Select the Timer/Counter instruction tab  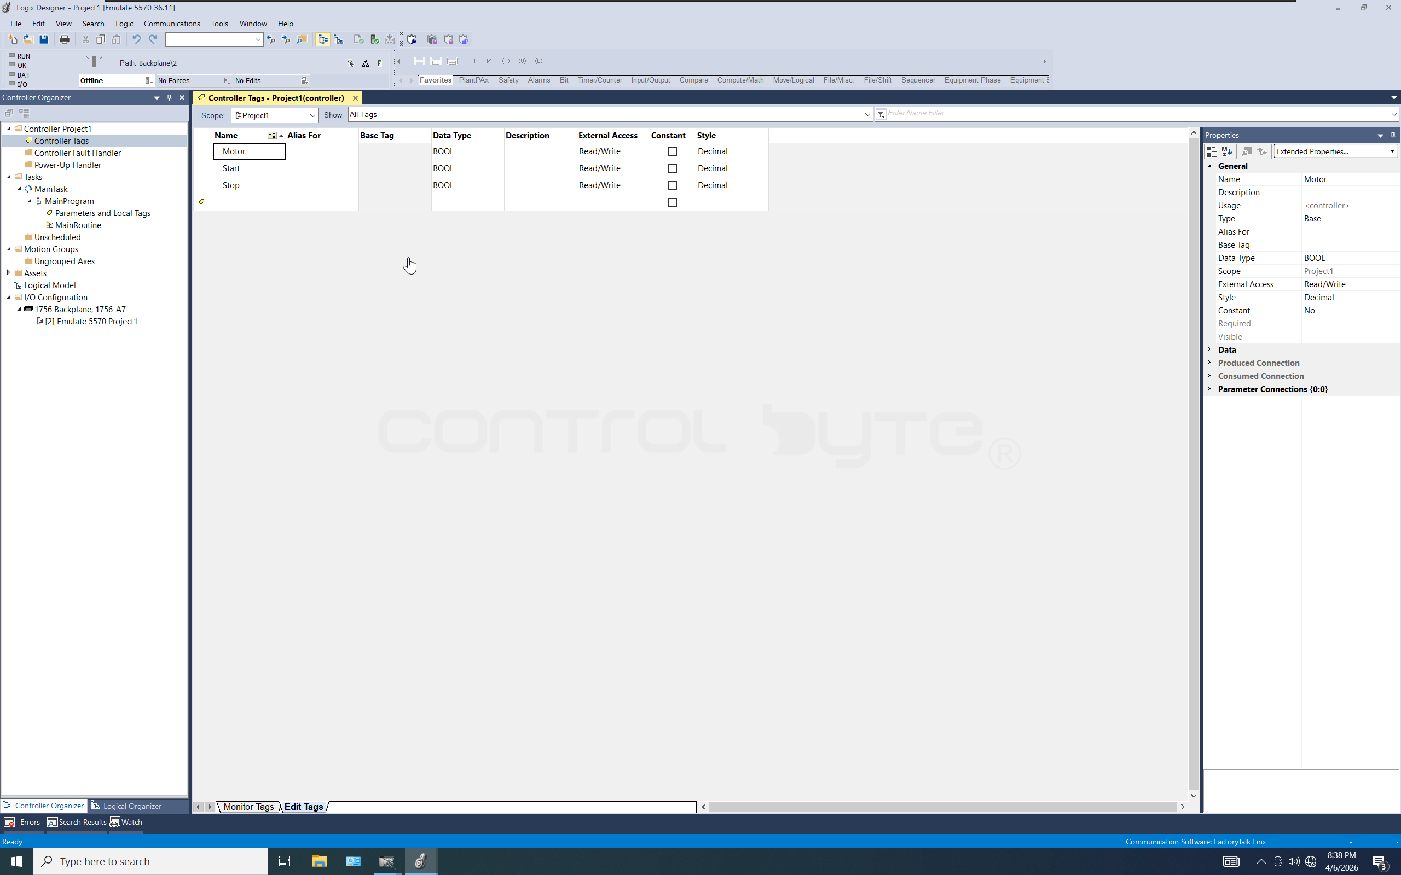600,80
